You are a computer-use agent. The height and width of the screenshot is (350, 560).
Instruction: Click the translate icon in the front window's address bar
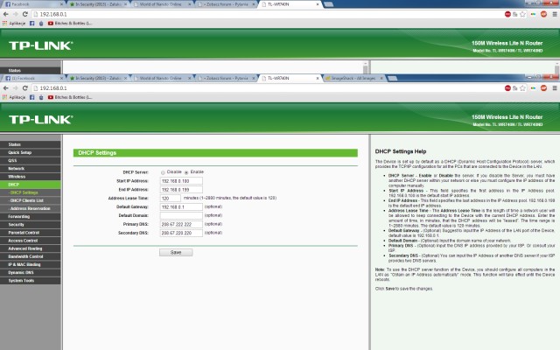tap(515, 87)
